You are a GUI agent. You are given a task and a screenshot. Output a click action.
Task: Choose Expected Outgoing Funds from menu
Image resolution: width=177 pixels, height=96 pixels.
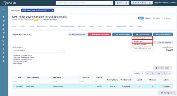(x=142, y=48)
